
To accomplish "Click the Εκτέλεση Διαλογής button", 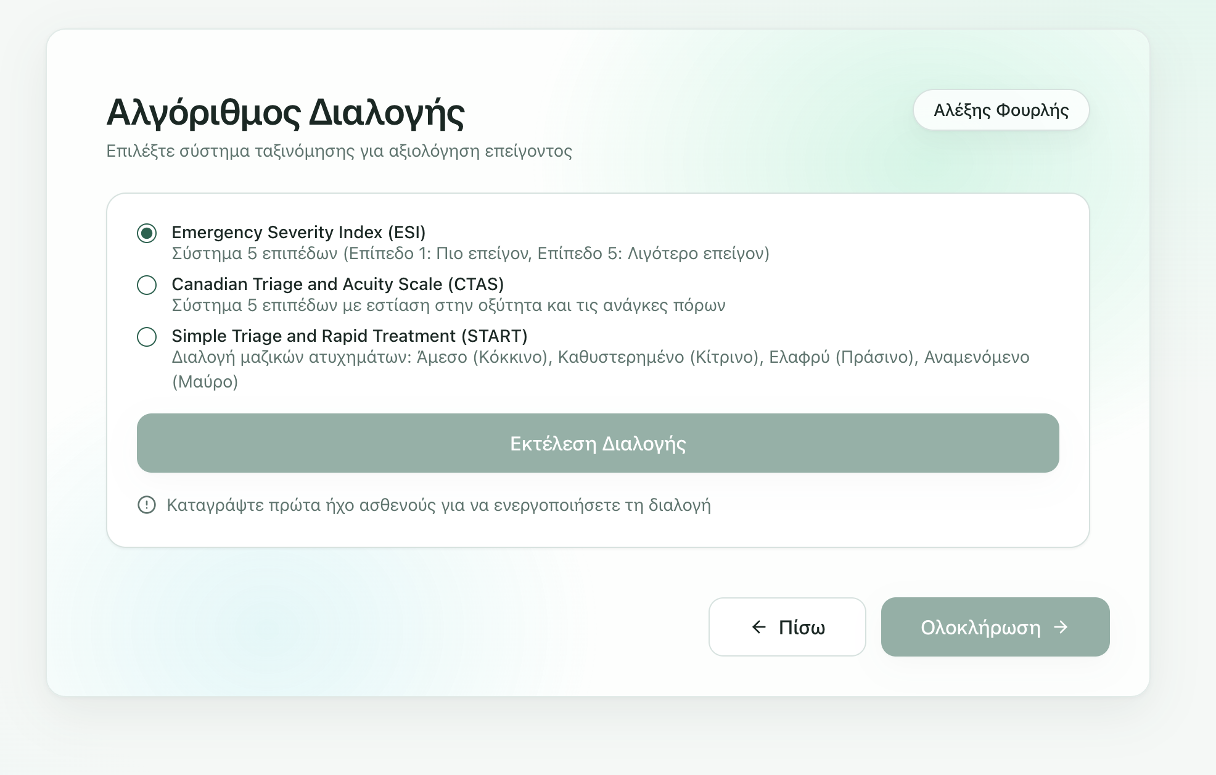I will (x=598, y=443).
